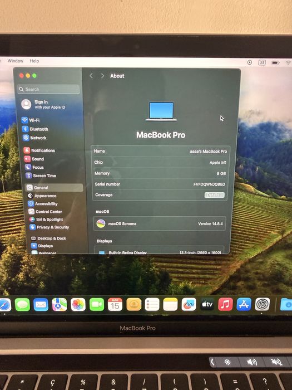
Task: Open App Store from the Dock
Action: pyautogui.click(x=244, y=304)
